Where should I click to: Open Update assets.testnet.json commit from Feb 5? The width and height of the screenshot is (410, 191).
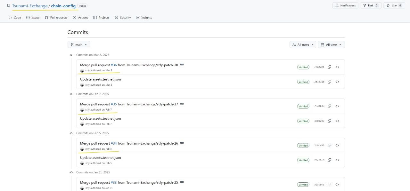click(x=101, y=158)
